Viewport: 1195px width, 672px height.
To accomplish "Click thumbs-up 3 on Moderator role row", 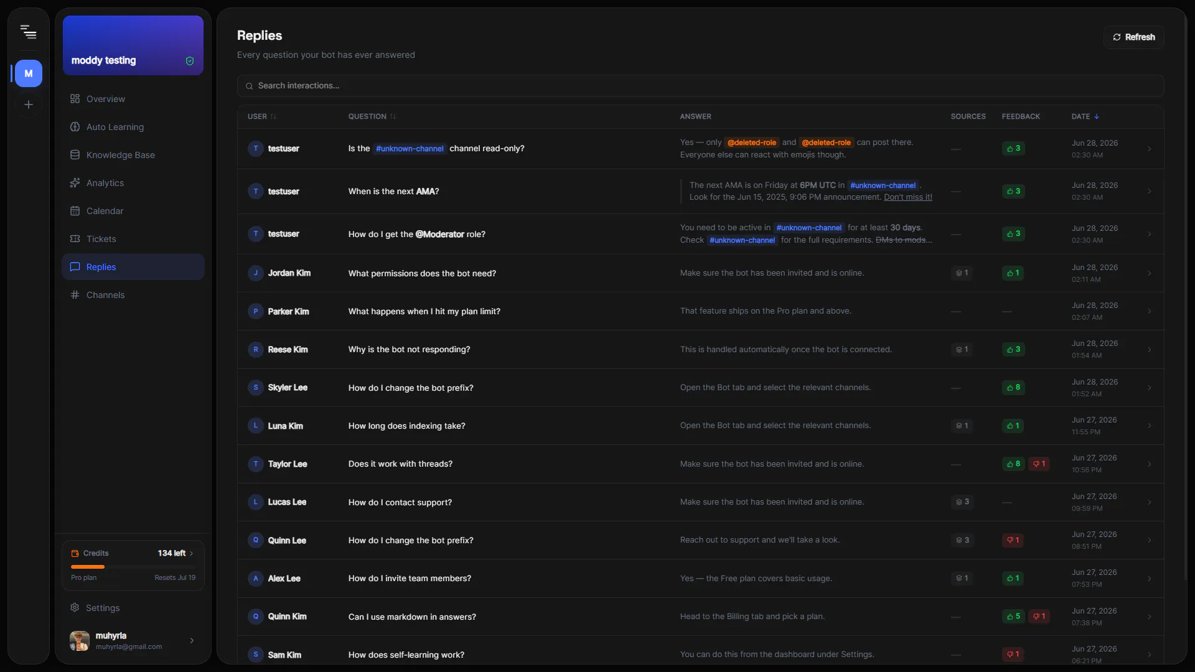I will 1013,234.
